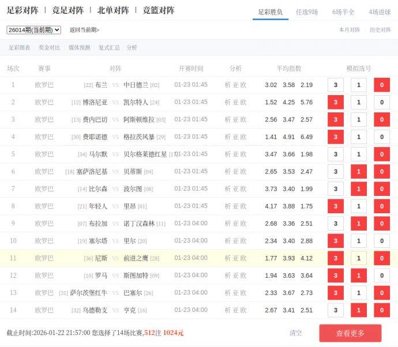Click the 返回当前期 link
Image resolution: width=398 pixels, height=347 pixels.
[x=84, y=30]
